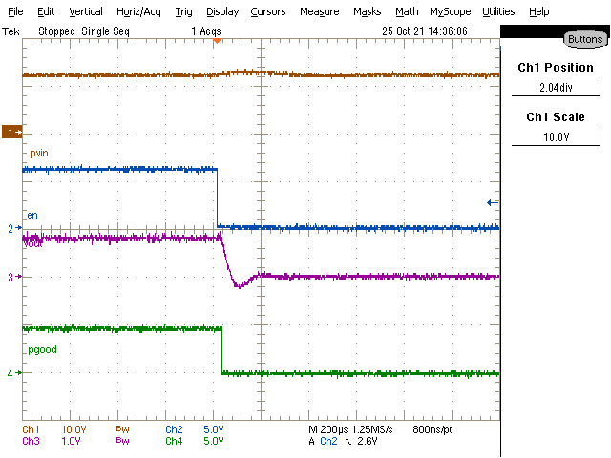Open the File menu
Screen dimensions: 611x458
click(15, 11)
